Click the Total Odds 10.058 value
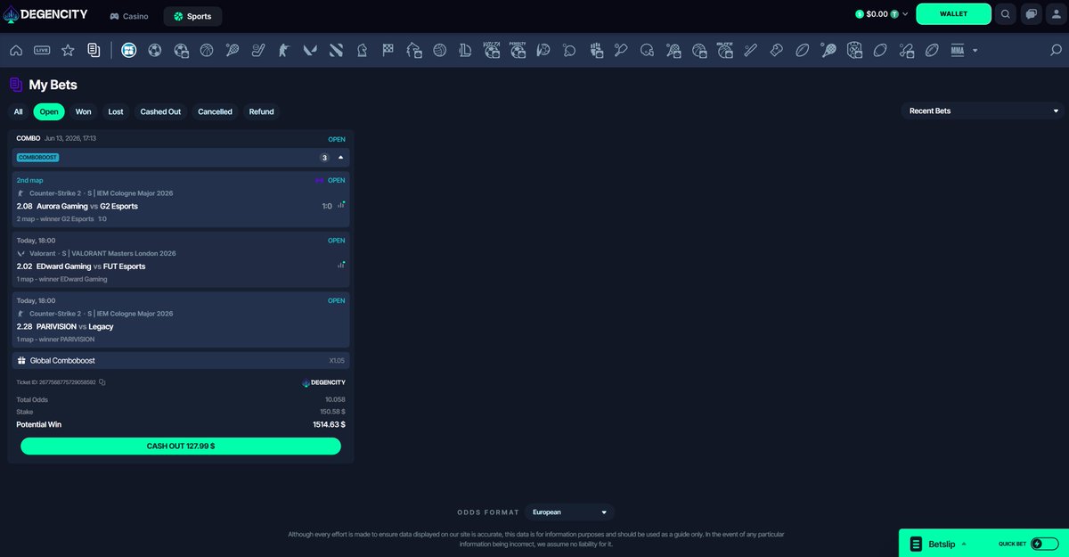Image resolution: width=1069 pixels, height=557 pixels. coord(335,399)
